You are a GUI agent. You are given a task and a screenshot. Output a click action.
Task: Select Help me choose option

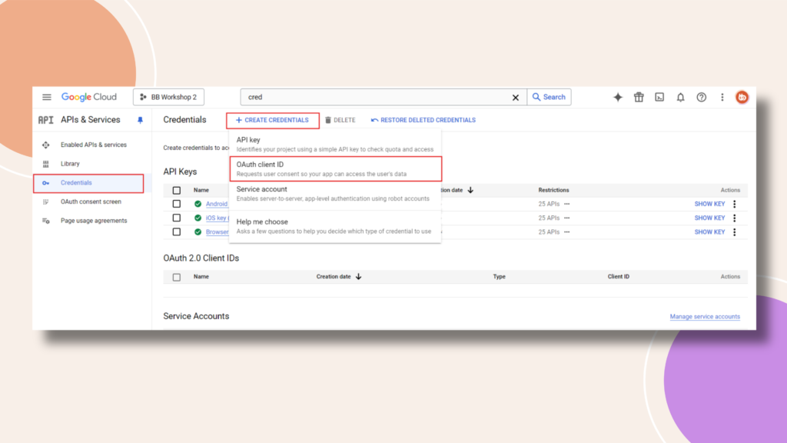[335, 226]
